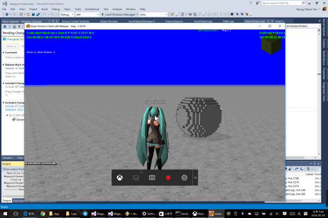This screenshot has width=328, height=218.
Task: Click the Save All toolbar icon
Action: pos(38,14)
